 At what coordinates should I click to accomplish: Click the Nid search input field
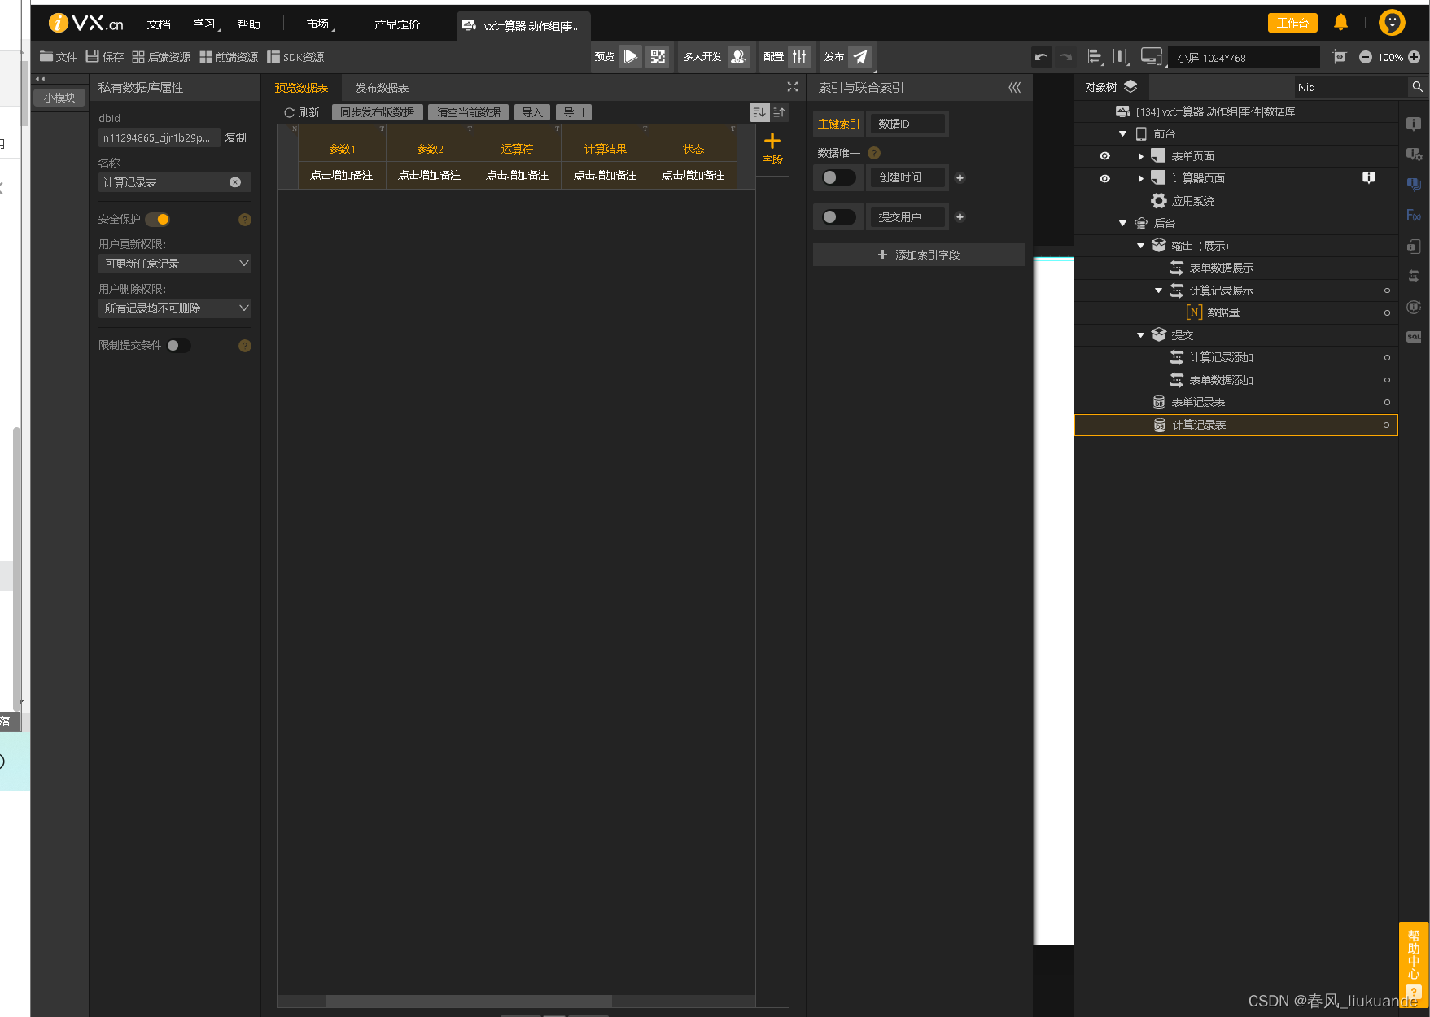tap(1350, 87)
